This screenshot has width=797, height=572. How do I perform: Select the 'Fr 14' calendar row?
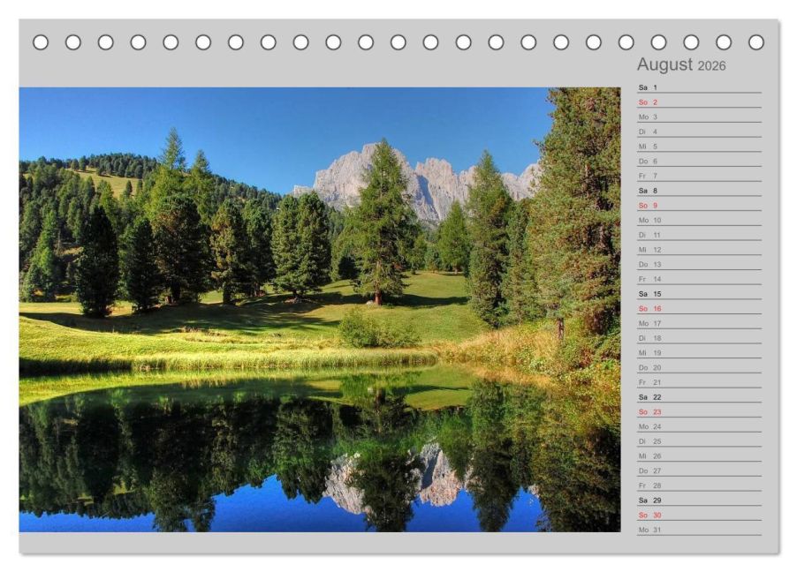(x=700, y=279)
